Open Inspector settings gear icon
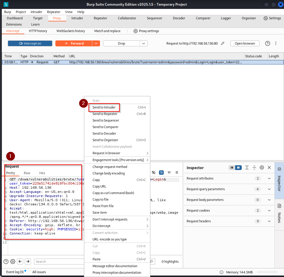This screenshot has height=277, width=284. coord(262,168)
